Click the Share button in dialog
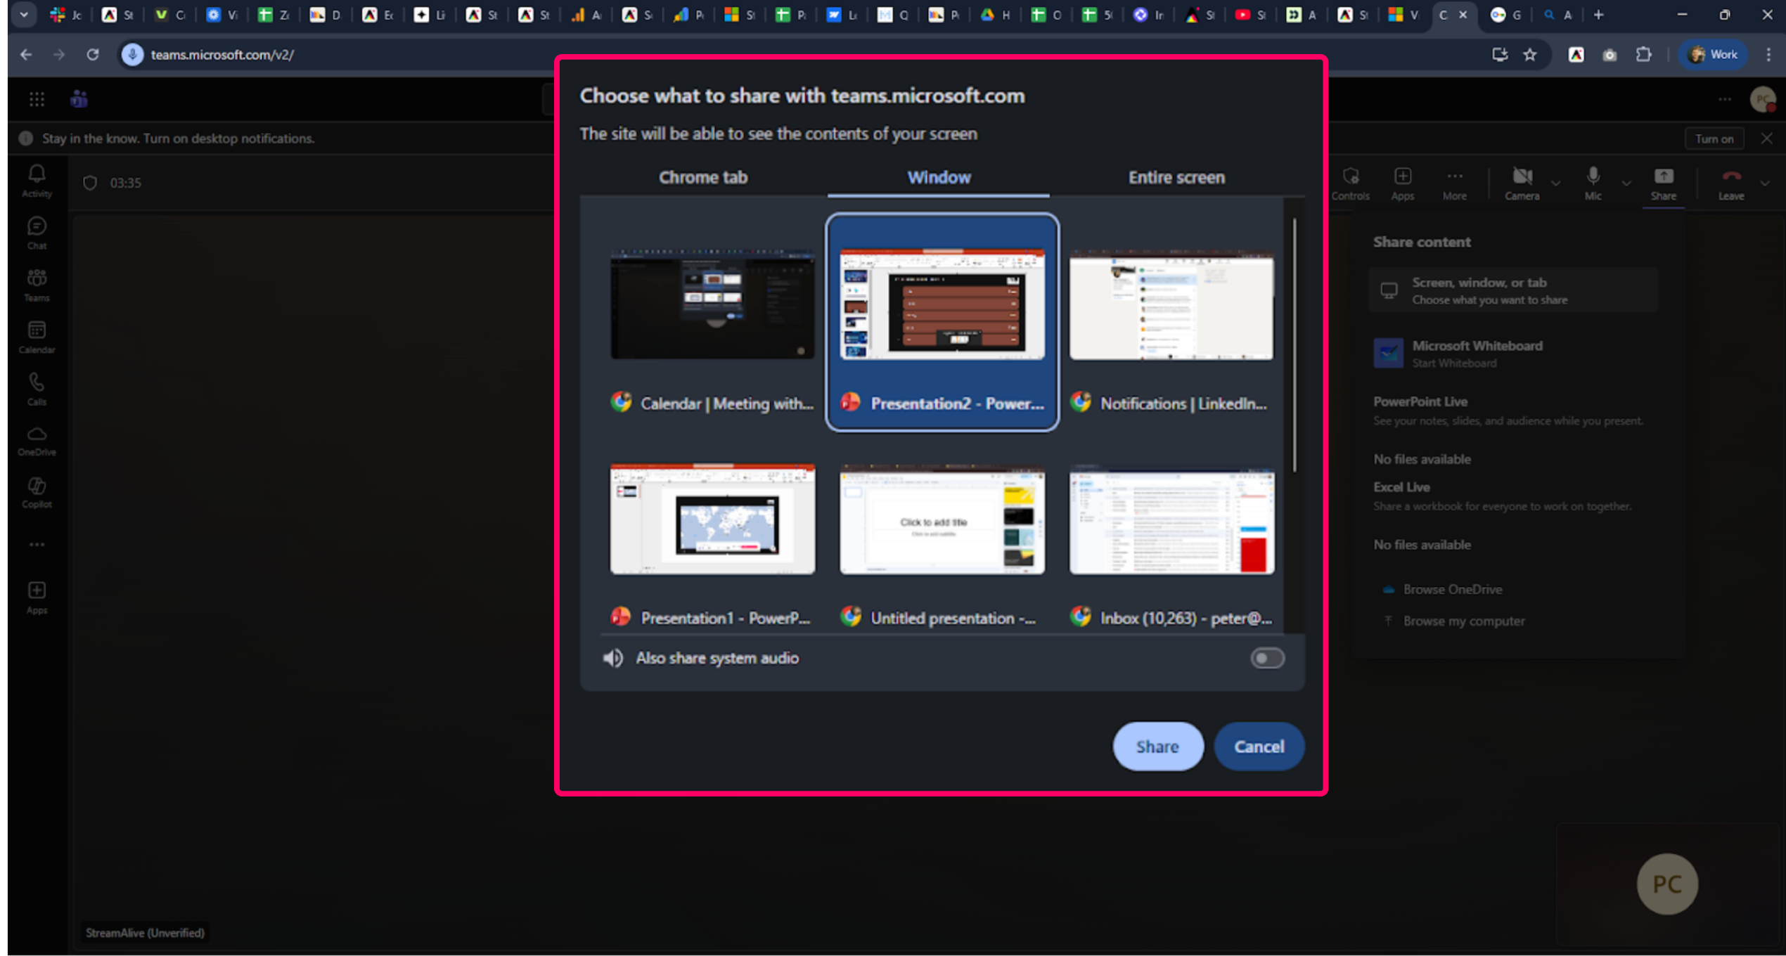Viewport: 1786px width, 956px height. point(1157,746)
